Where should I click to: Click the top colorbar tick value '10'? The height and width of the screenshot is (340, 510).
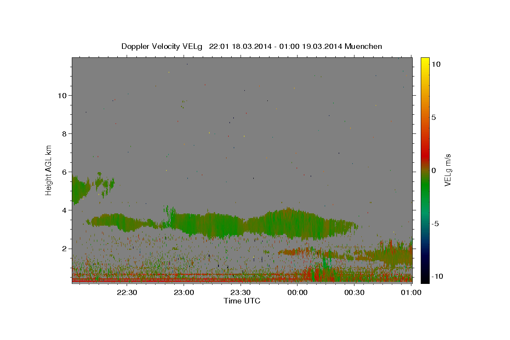coord(436,64)
